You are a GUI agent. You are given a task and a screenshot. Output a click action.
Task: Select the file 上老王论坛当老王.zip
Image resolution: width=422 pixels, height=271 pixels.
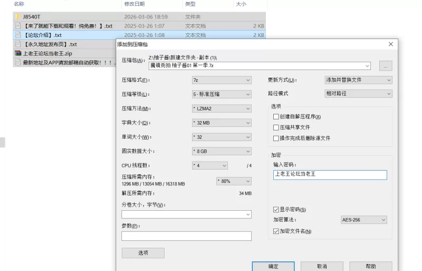point(47,53)
